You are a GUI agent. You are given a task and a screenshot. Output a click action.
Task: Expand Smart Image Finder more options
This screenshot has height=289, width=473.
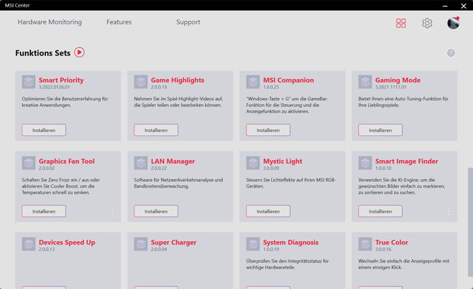[449, 211]
